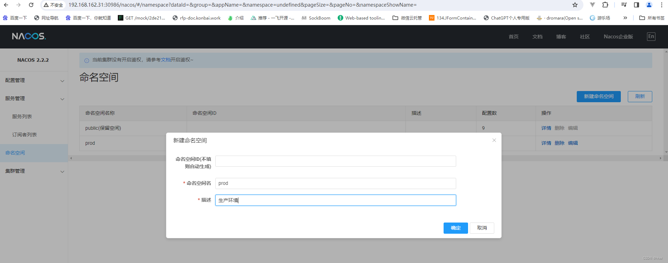Click the 确定 button in dialog
The width and height of the screenshot is (668, 263).
pyautogui.click(x=455, y=228)
